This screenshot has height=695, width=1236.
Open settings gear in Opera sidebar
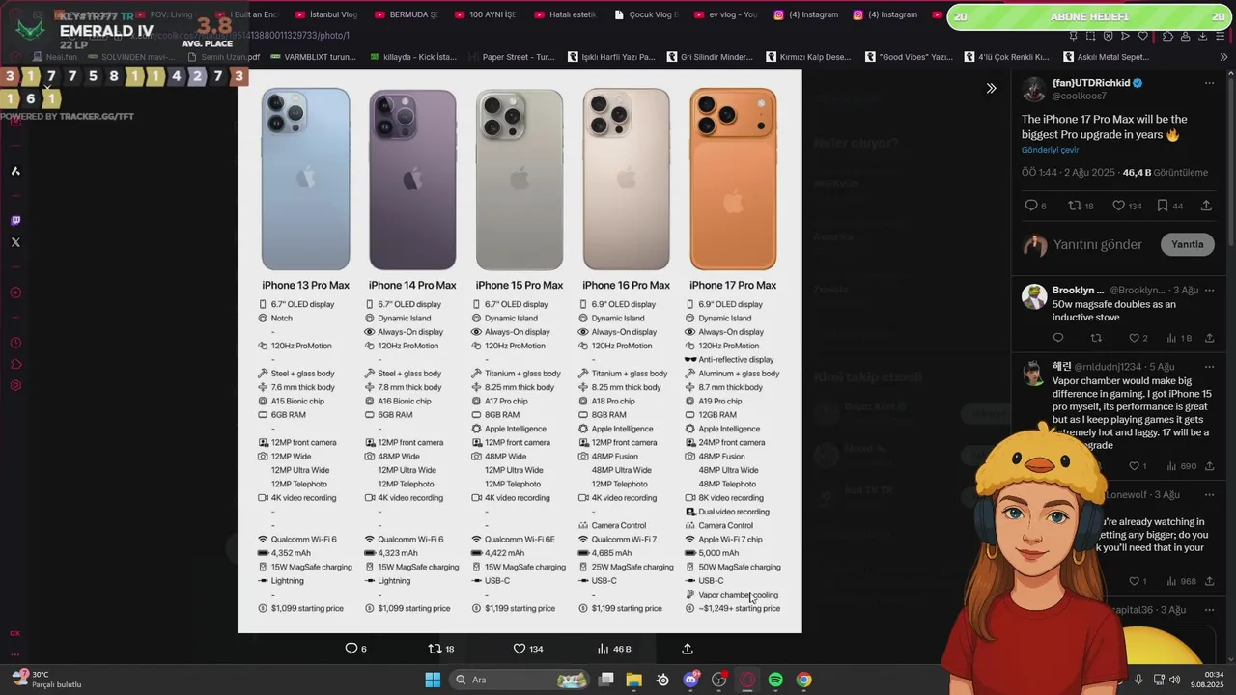[x=15, y=385]
